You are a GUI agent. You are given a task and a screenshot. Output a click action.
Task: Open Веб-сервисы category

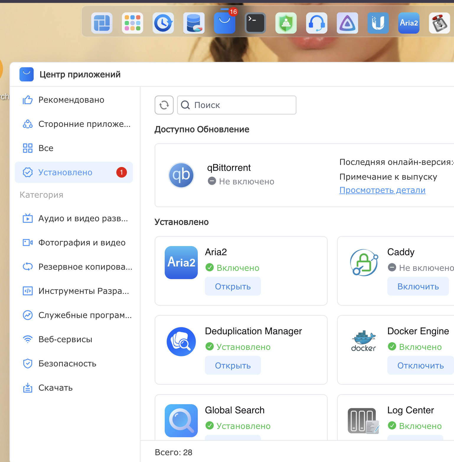(74, 339)
